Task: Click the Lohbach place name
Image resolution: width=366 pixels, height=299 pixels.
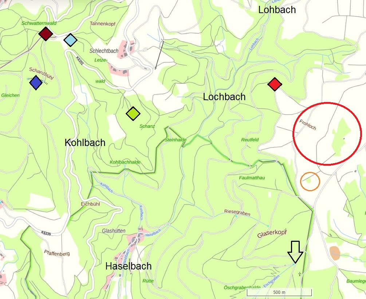Action: [x=277, y=10]
